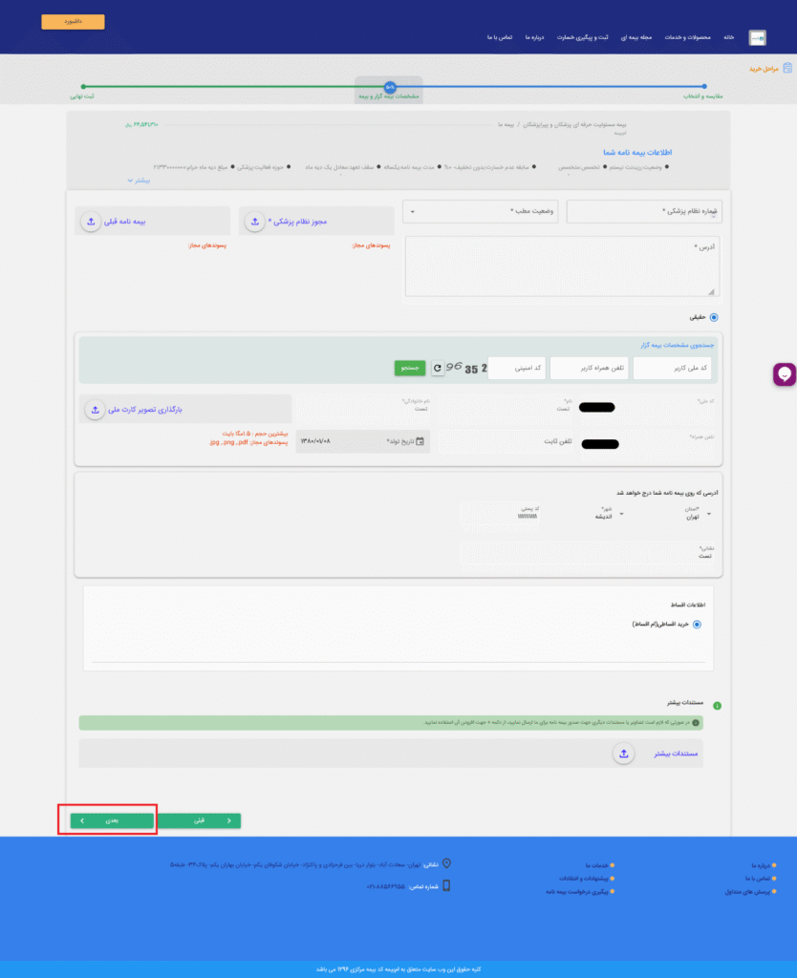Click the national card image upload icon

95,410
